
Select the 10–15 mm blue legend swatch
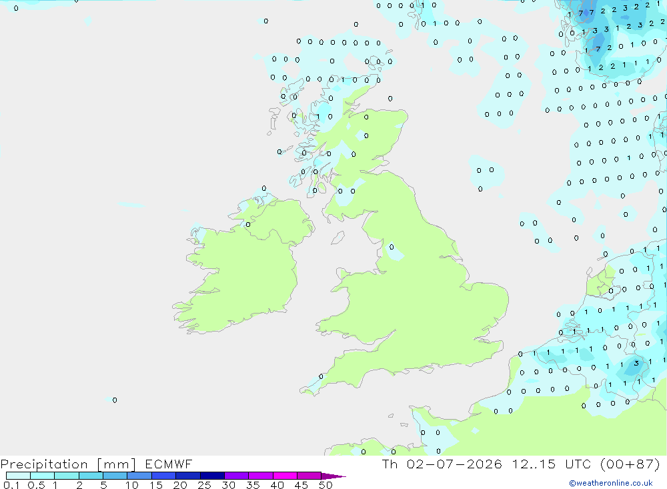click(139, 476)
